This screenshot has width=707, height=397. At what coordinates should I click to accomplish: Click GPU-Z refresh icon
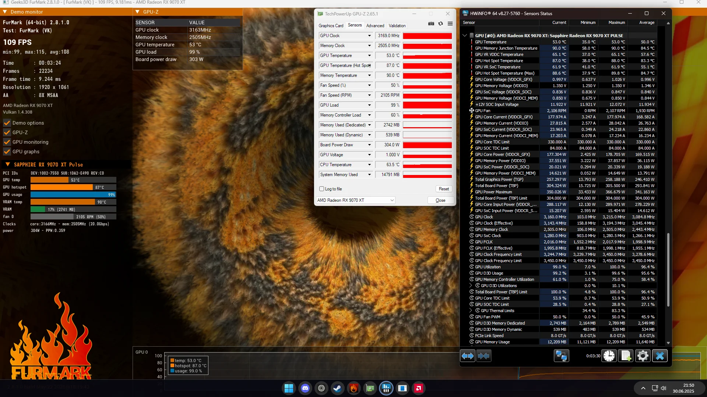click(x=440, y=24)
